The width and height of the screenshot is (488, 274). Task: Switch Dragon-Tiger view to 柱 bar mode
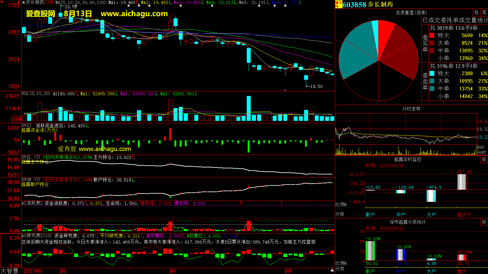pyautogui.click(x=476, y=12)
